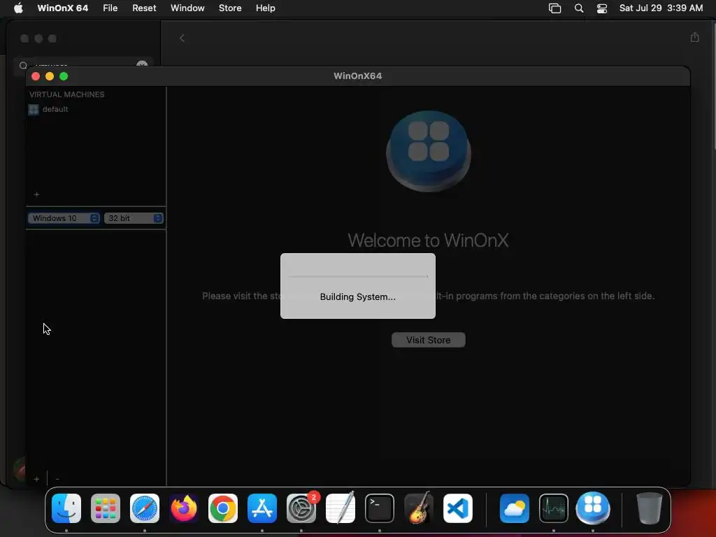
Task: Click the default machine's Windows icon
Action: pyautogui.click(x=34, y=110)
